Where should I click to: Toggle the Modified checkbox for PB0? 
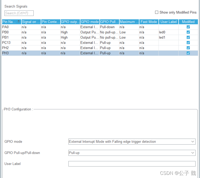point(188,32)
